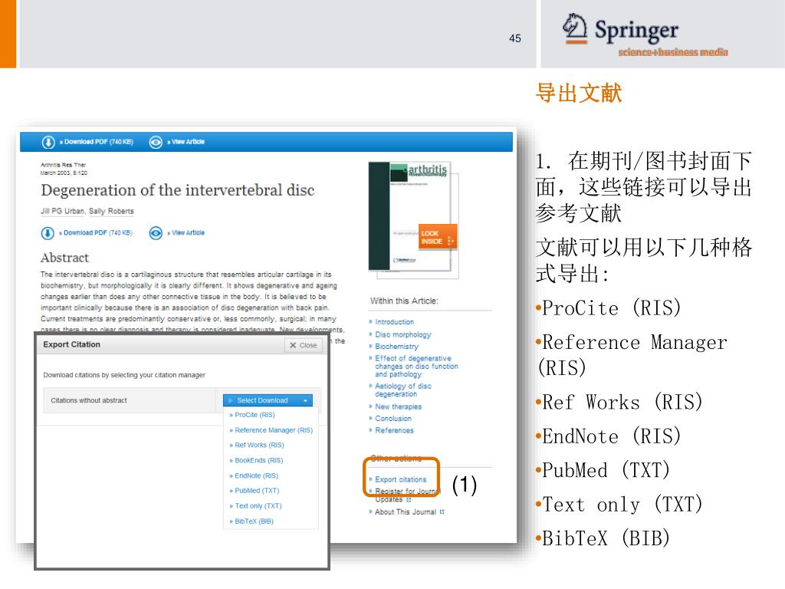Open Effect of degenerative changes section link
This screenshot has height=589, width=785.
416,367
